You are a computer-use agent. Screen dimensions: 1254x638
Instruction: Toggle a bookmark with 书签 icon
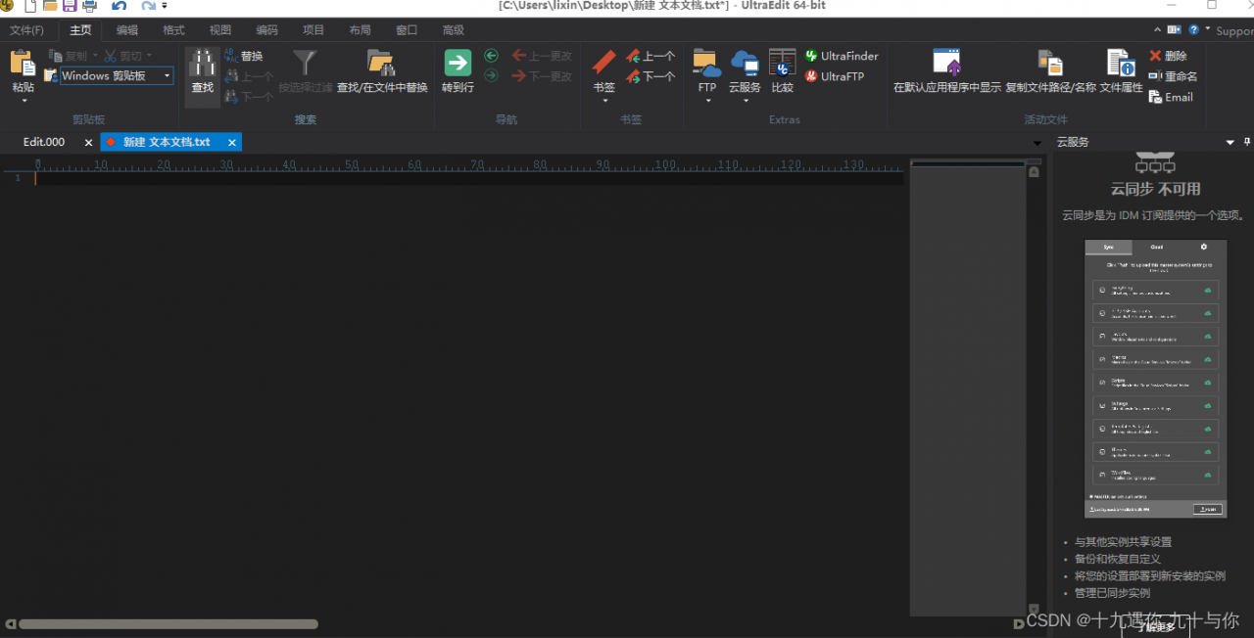pos(603,64)
